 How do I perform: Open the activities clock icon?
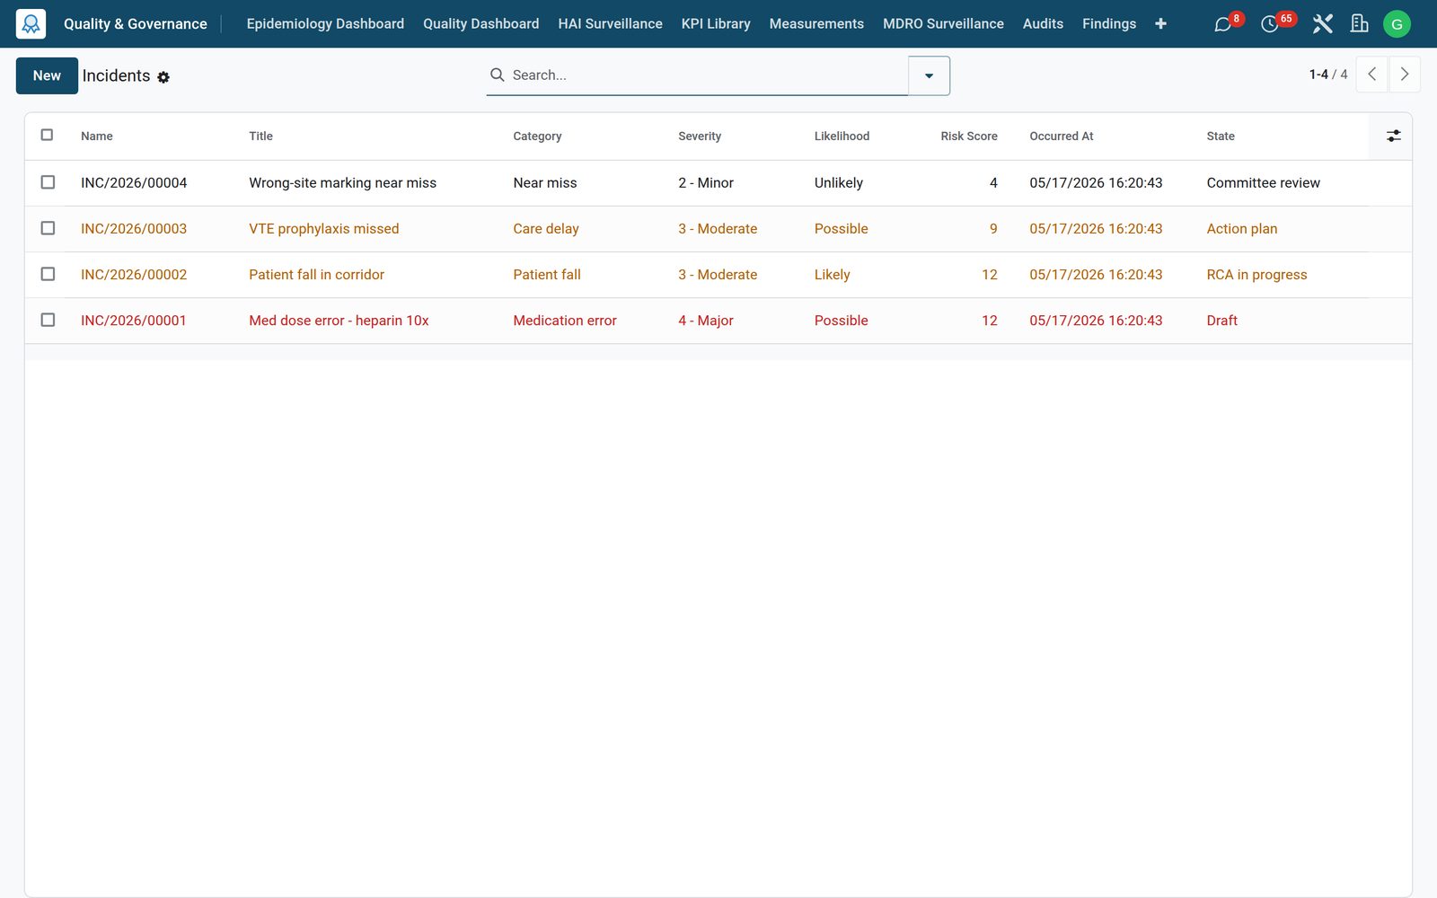[1269, 24]
